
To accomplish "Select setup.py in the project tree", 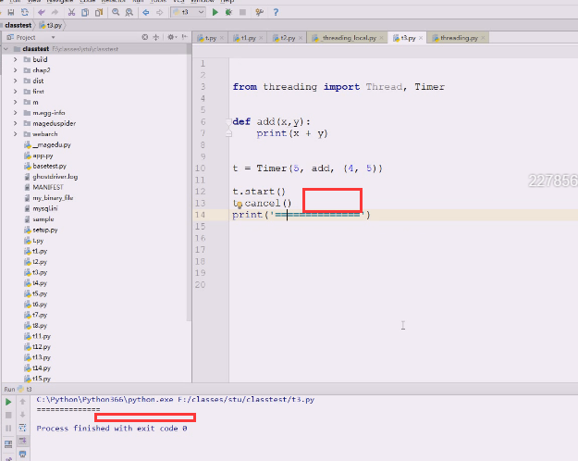I will (x=41, y=230).
